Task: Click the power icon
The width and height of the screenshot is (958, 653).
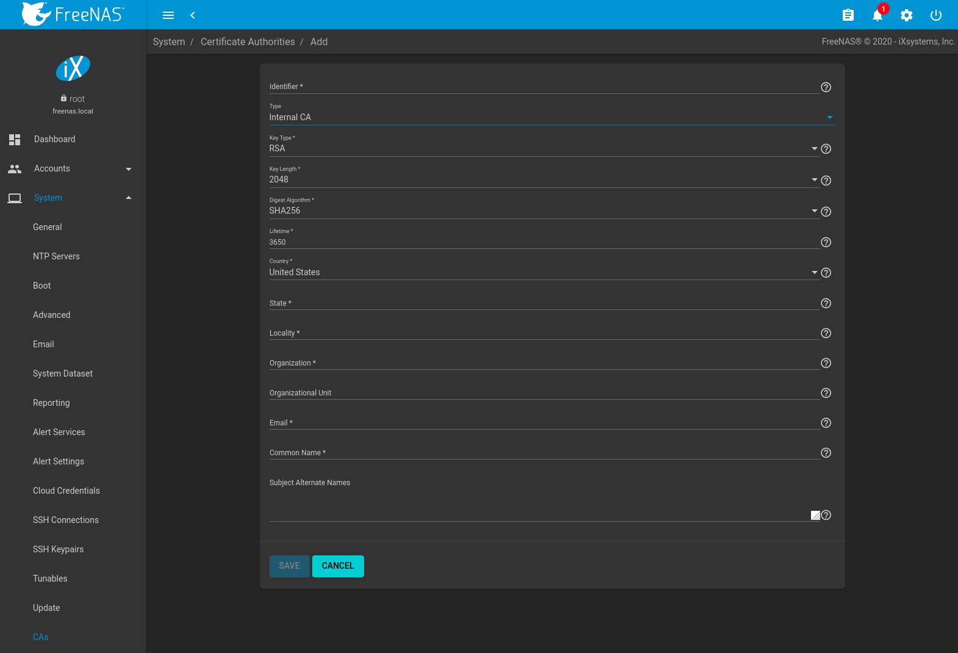Action: tap(935, 15)
